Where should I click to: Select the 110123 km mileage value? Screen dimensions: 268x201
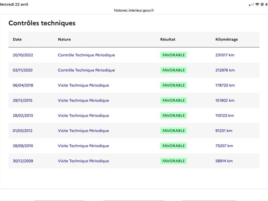[x=224, y=116]
